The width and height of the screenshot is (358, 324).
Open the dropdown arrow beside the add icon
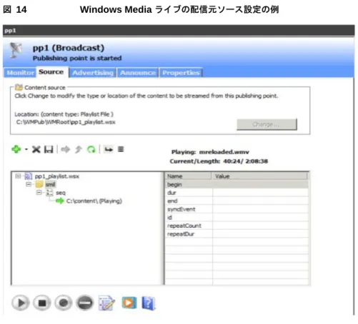pyautogui.click(x=26, y=150)
